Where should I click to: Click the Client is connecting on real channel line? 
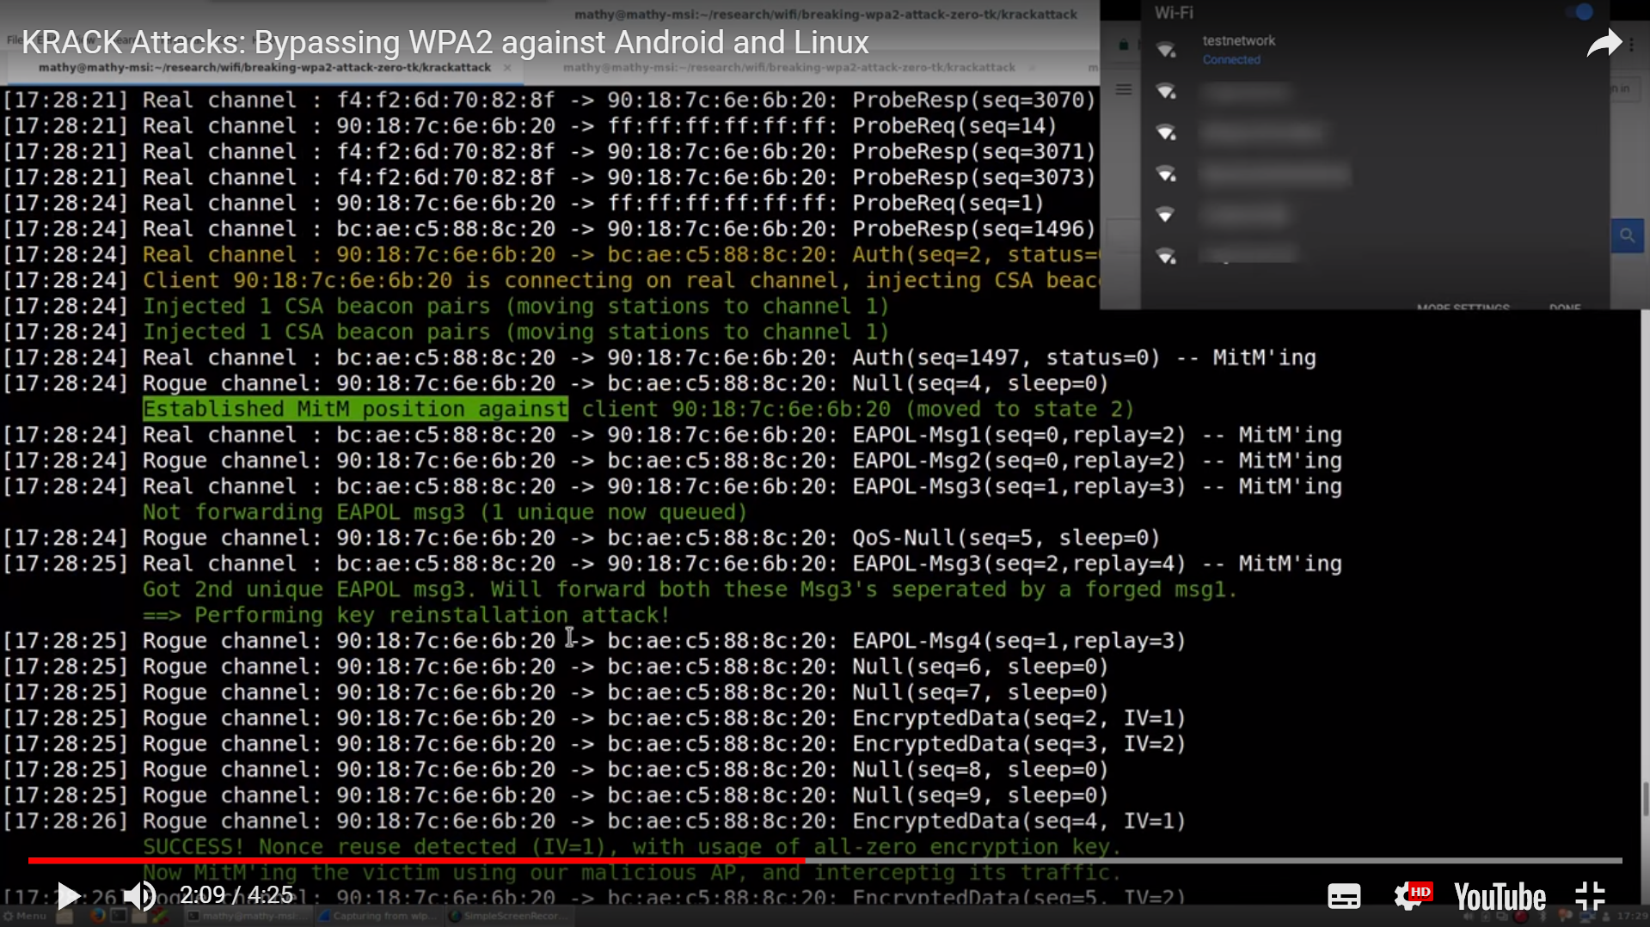pos(621,280)
